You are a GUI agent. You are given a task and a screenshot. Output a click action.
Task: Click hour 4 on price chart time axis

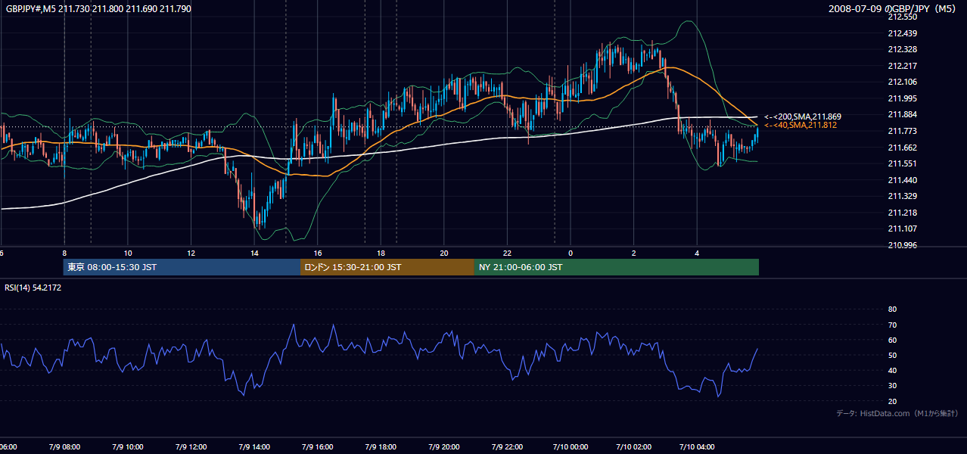pos(698,253)
